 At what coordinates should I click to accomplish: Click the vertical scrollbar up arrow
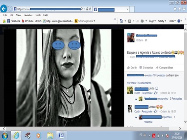click(185, 30)
